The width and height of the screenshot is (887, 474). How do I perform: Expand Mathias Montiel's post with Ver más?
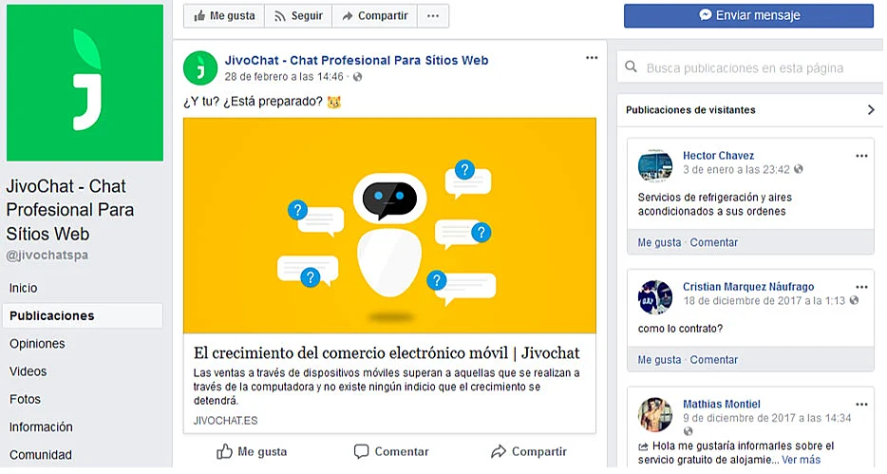point(801,460)
